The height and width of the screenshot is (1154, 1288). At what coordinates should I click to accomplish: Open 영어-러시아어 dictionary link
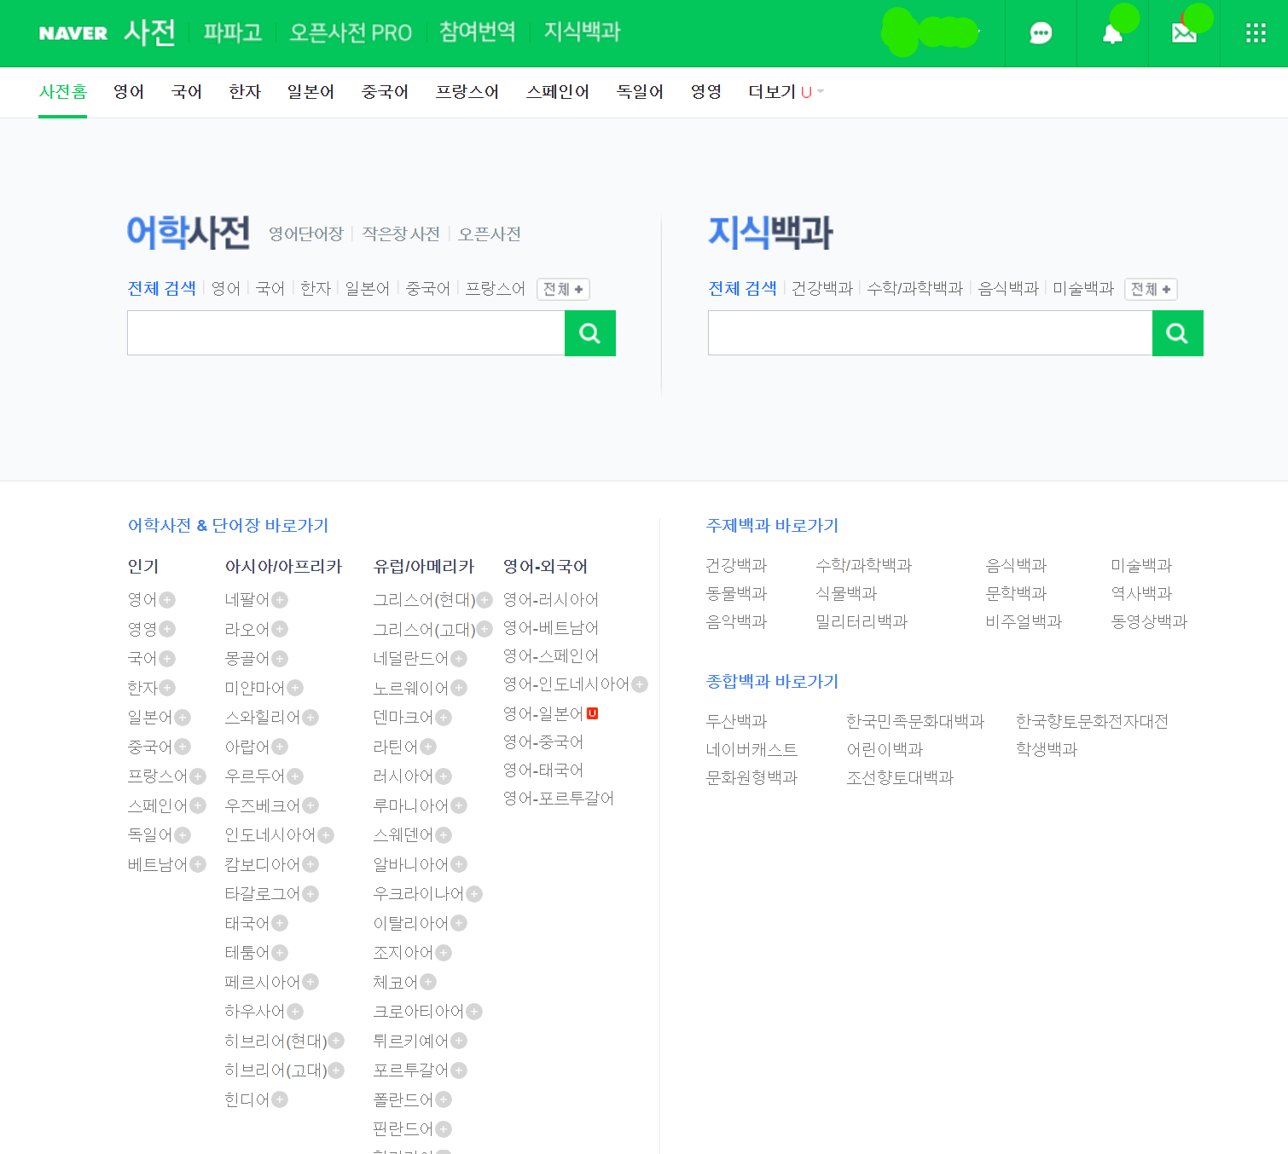pos(551,600)
